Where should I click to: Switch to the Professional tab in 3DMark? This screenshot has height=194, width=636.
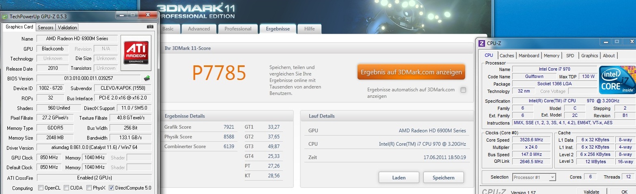(x=238, y=29)
